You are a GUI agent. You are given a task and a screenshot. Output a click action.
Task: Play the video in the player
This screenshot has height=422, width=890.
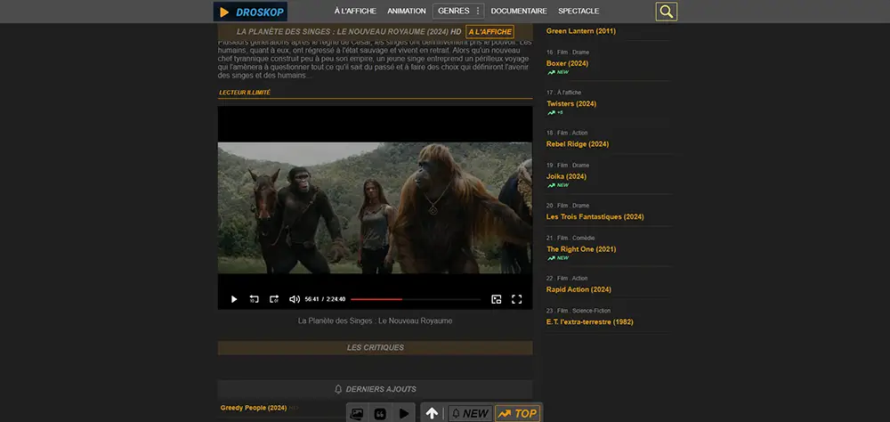(234, 299)
